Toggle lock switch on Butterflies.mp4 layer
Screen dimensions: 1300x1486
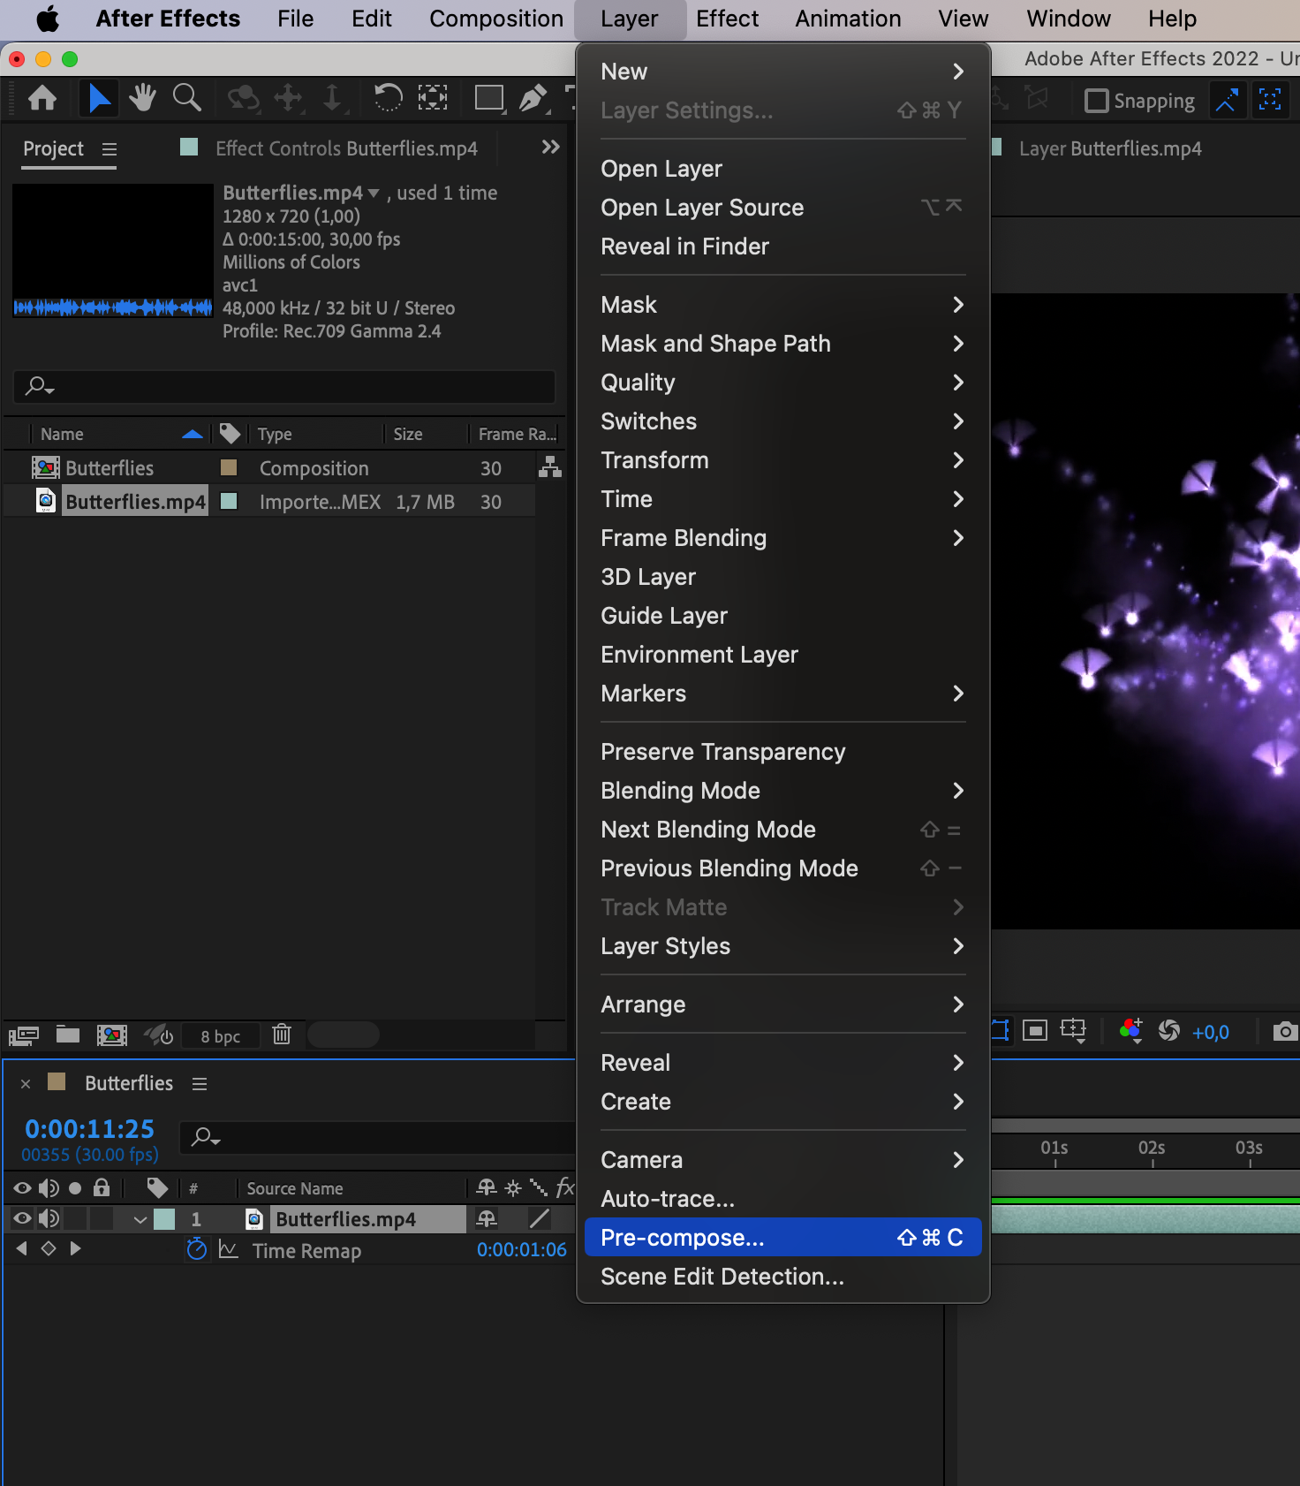tap(102, 1219)
